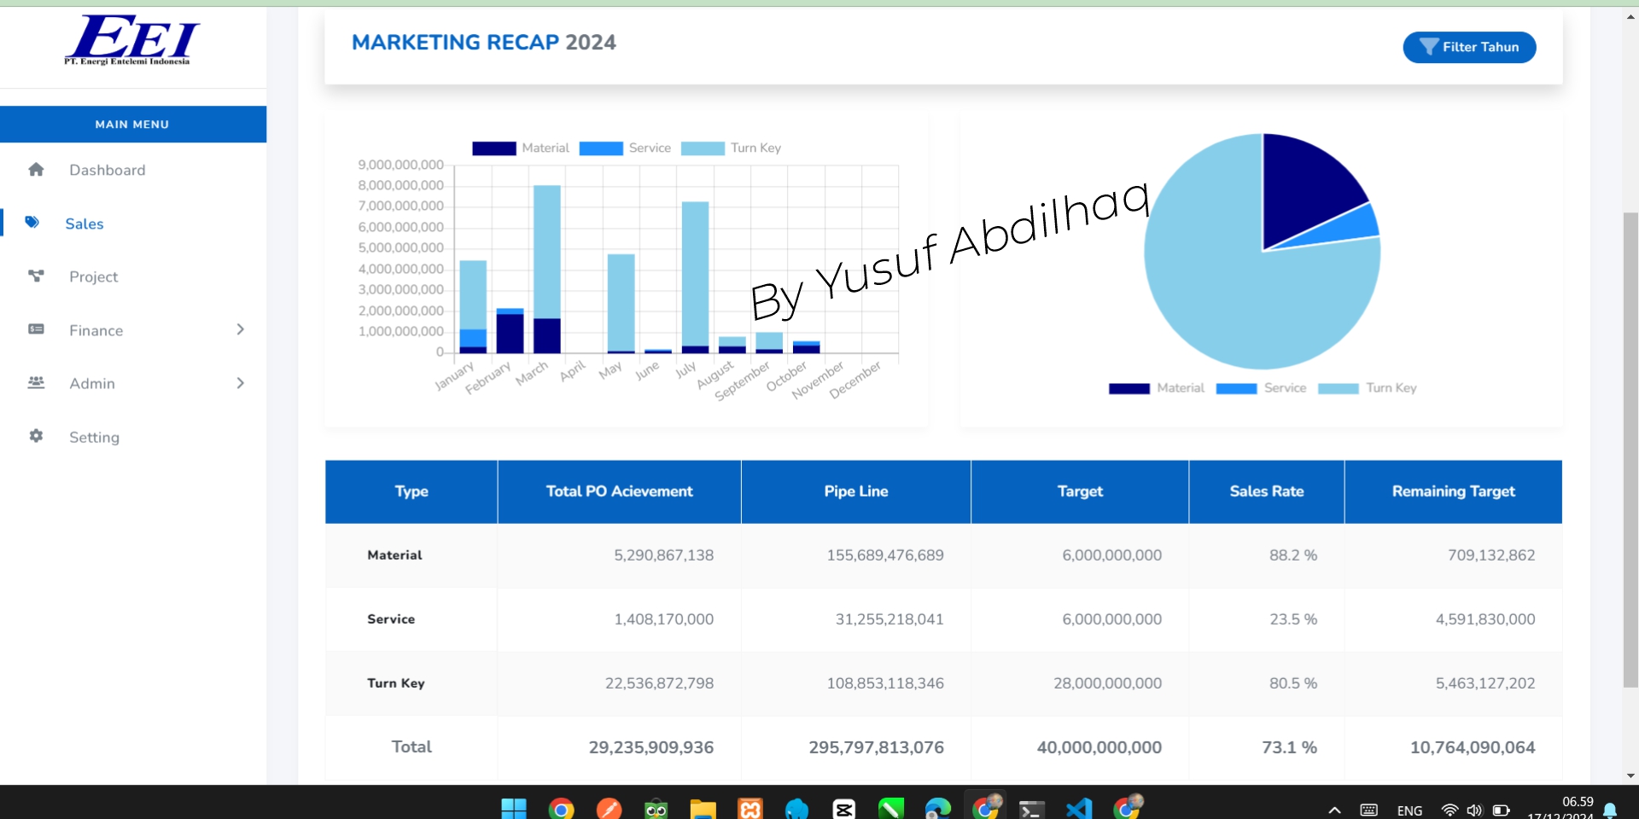Screen dimensions: 1639x819
Task: Click the ENG language indicator
Action: pyautogui.click(x=1409, y=810)
